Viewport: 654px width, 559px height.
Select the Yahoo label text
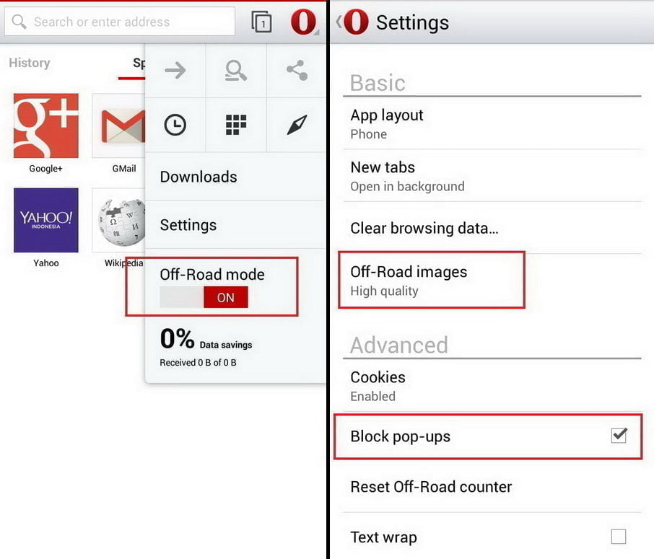(46, 263)
